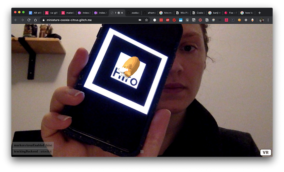The width and height of the screenshot is (284, 172).
Task: Go back with the browser back arrow
Action: pyautogui.click(x=16, y=20)
